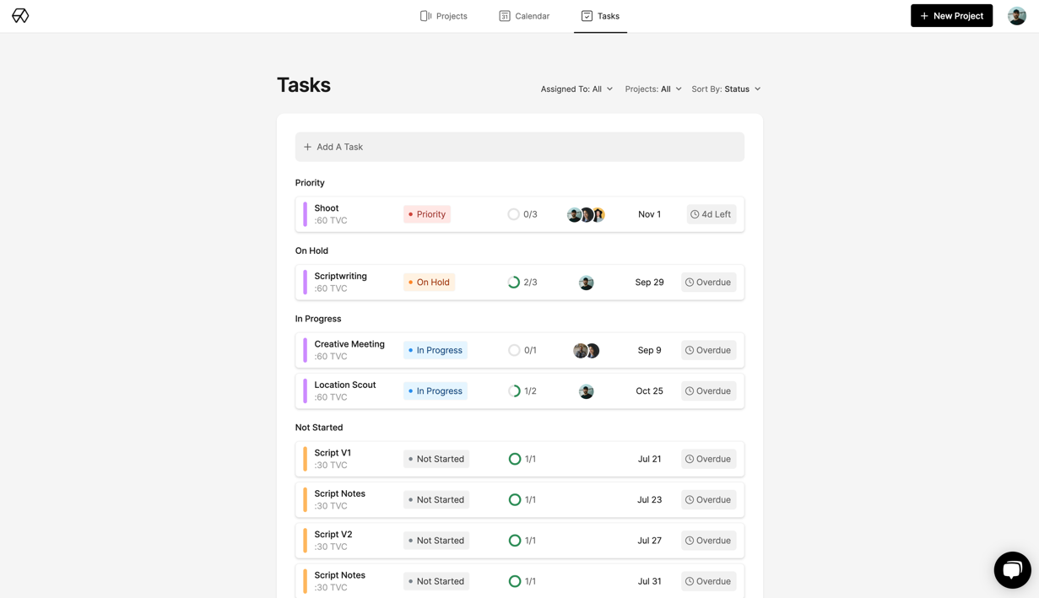1039x598 pixels.
Task: Click the Location Scout assignee avatar
Action: tap(586, 391)
